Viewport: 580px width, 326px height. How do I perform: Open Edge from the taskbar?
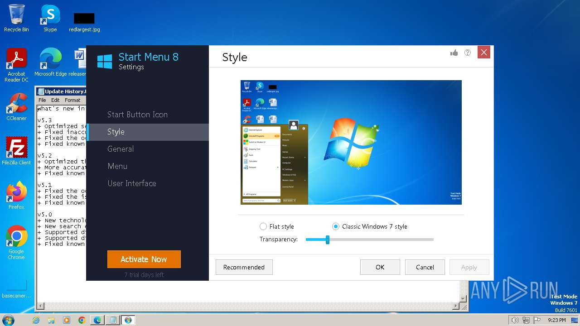(x=97, y=320)
